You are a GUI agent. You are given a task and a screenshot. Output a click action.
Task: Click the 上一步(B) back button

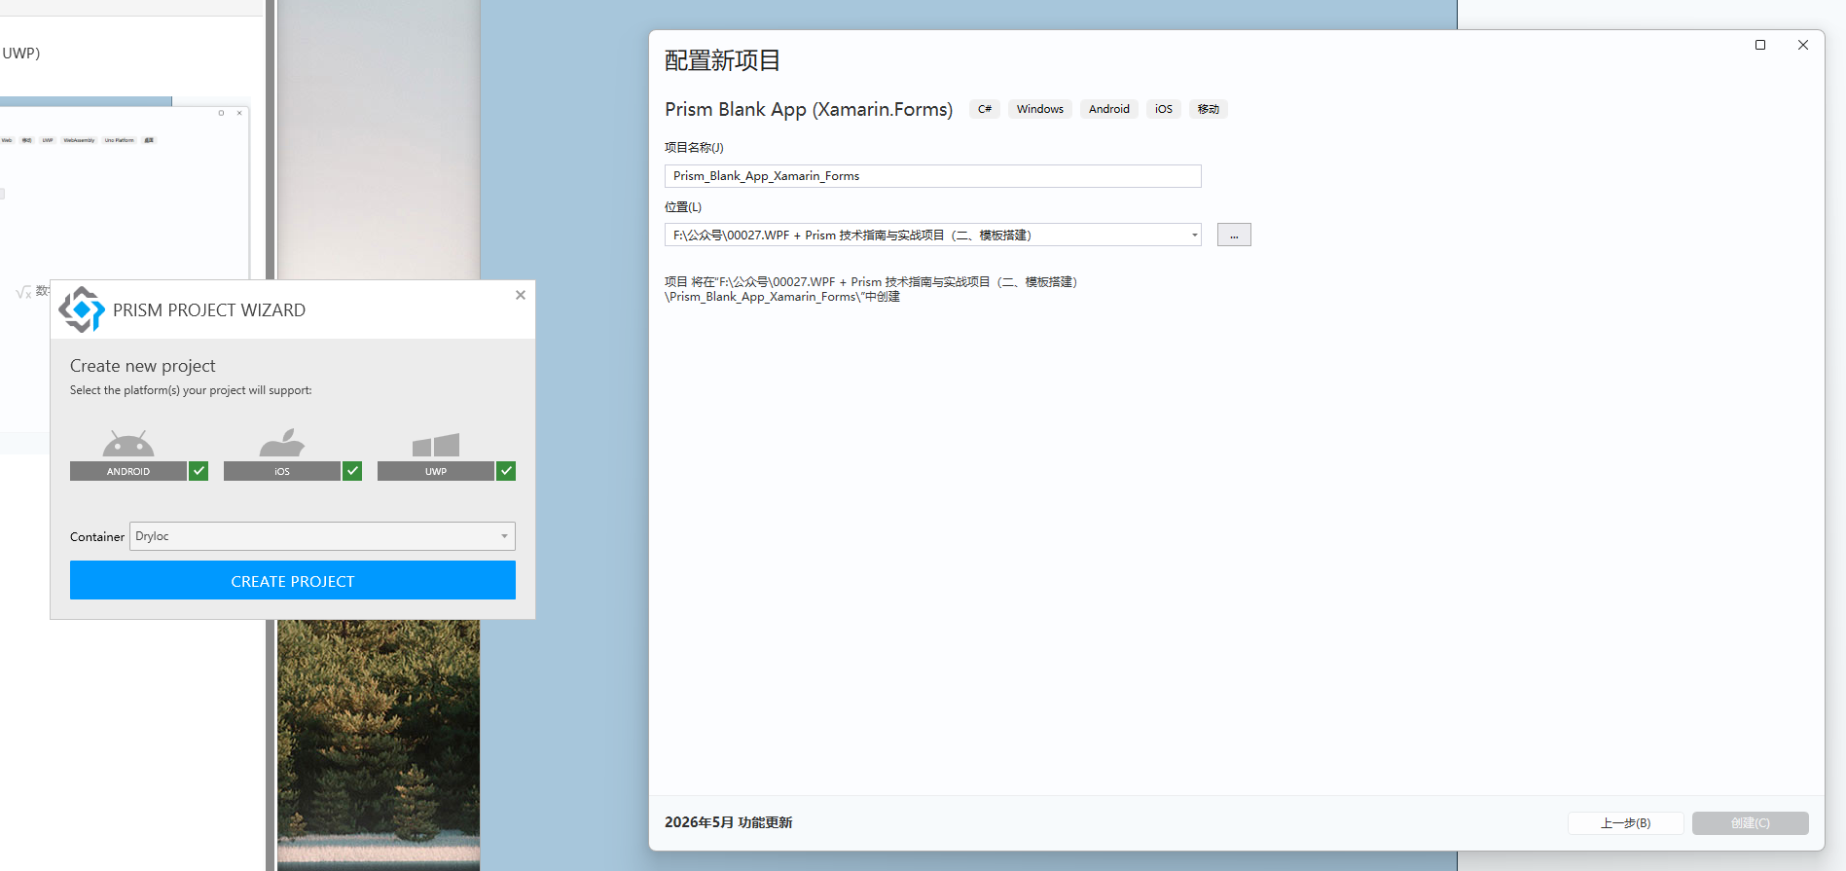[1625, 823]
